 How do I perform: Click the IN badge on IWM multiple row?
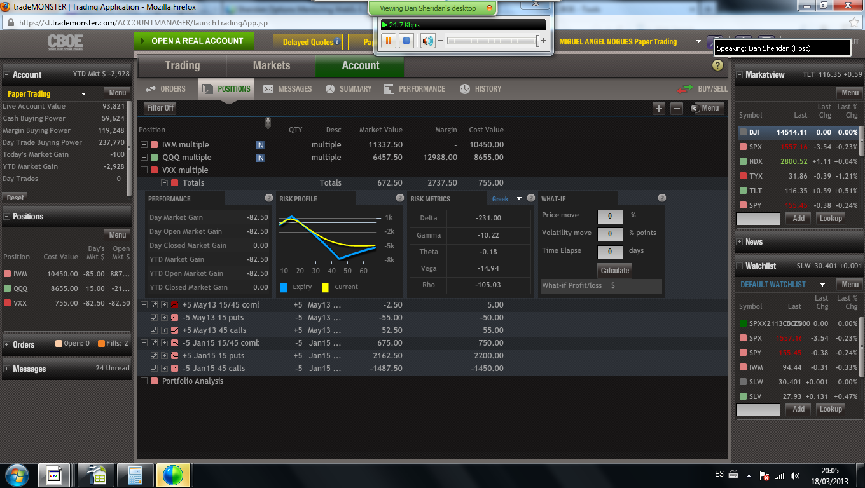(260, 145)
